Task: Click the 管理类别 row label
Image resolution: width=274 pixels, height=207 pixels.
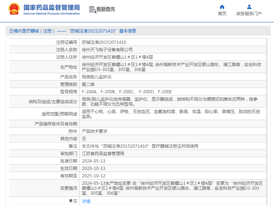Action: click(x=69, y=84)
